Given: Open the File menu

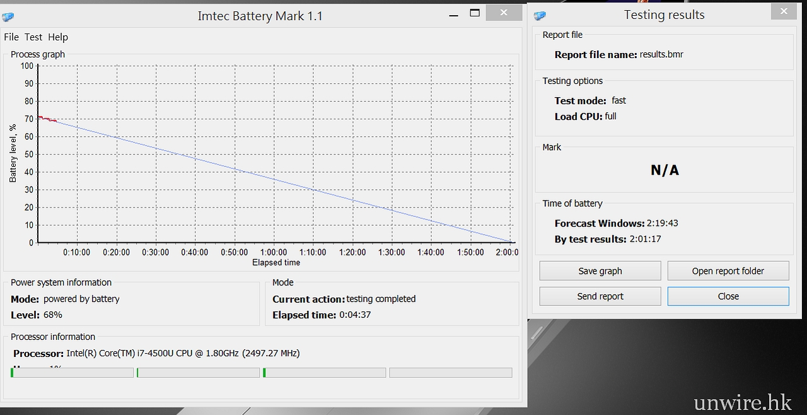Looking at the screenshot, I should tap(11, 37).
